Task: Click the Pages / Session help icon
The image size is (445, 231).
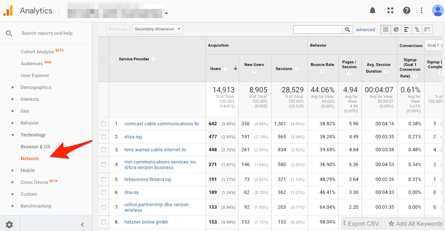Action: (350, 74)
